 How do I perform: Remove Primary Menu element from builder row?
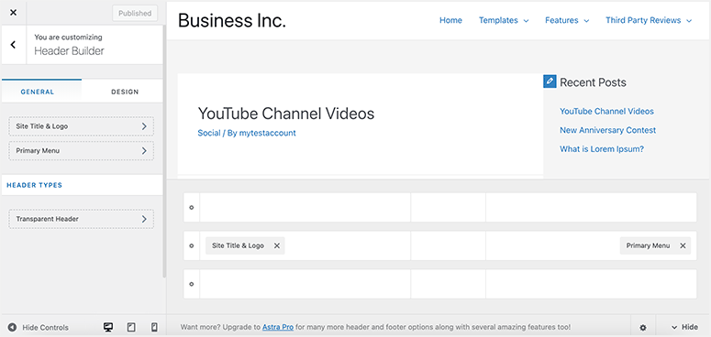(683, 245)
